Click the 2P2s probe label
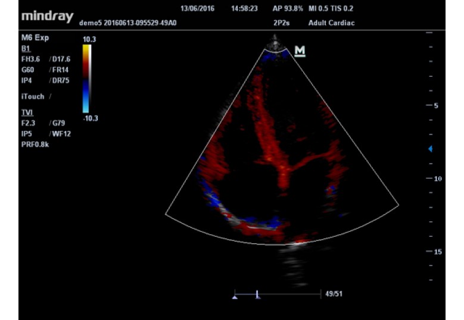Viewport: 464px width, 320px height. click(281, 23)
